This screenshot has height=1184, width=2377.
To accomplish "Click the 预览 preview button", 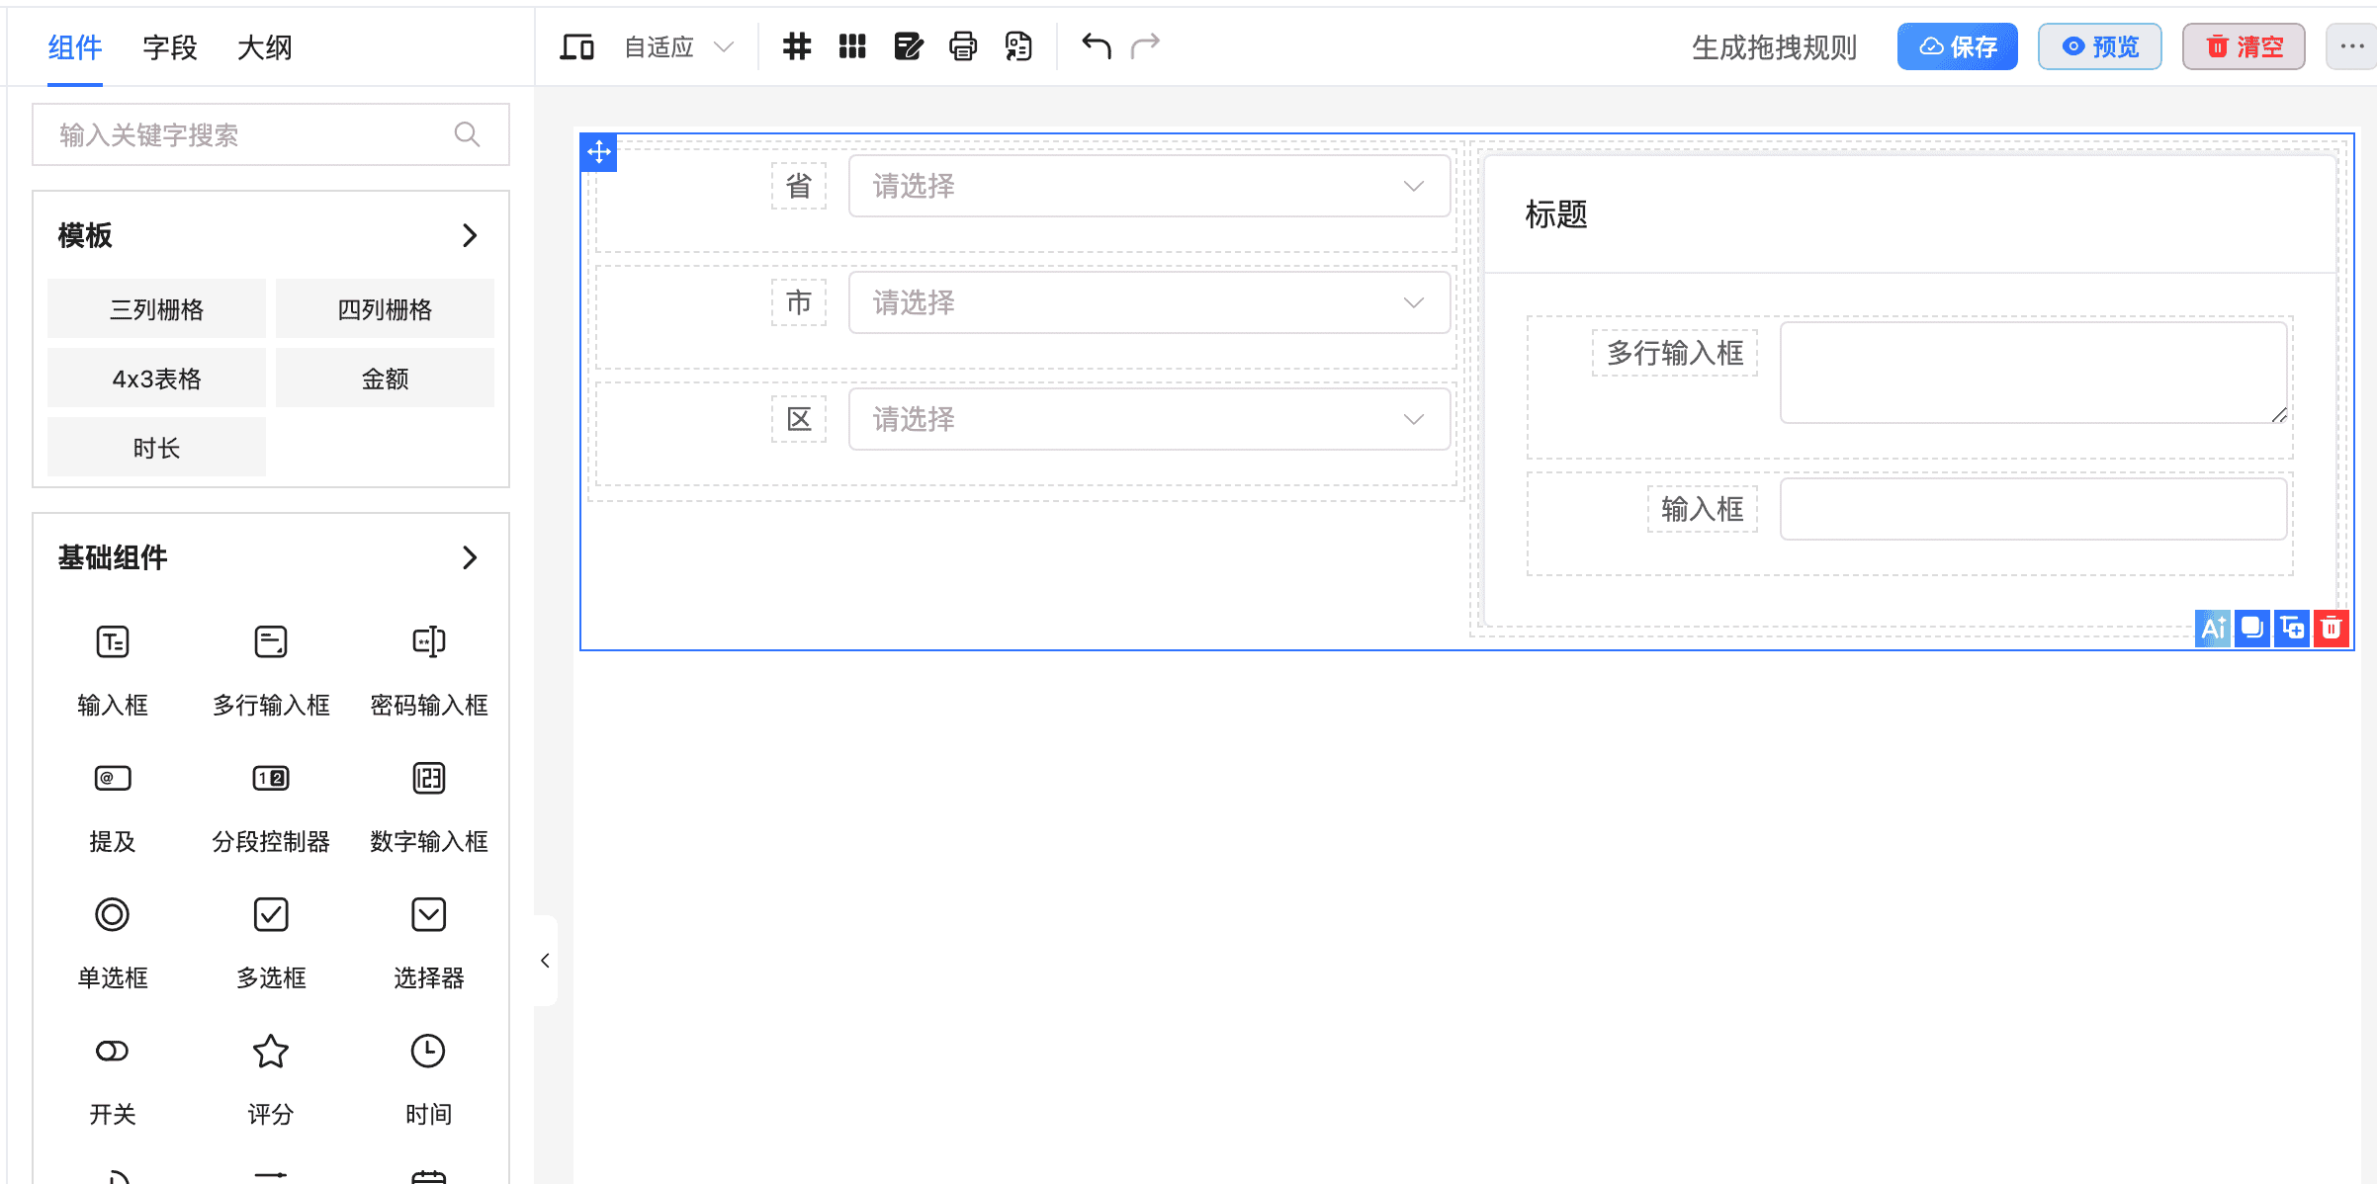I will point(2099,46).
